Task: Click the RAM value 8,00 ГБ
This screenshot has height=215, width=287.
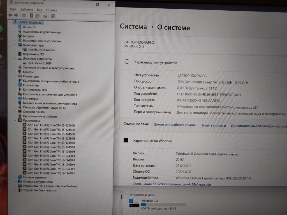Action: pos(197,88)
